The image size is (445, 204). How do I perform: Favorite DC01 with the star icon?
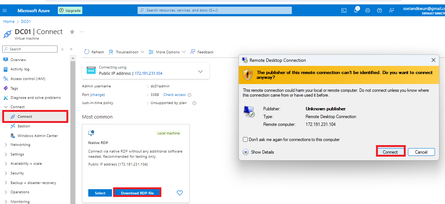point(72,32)
